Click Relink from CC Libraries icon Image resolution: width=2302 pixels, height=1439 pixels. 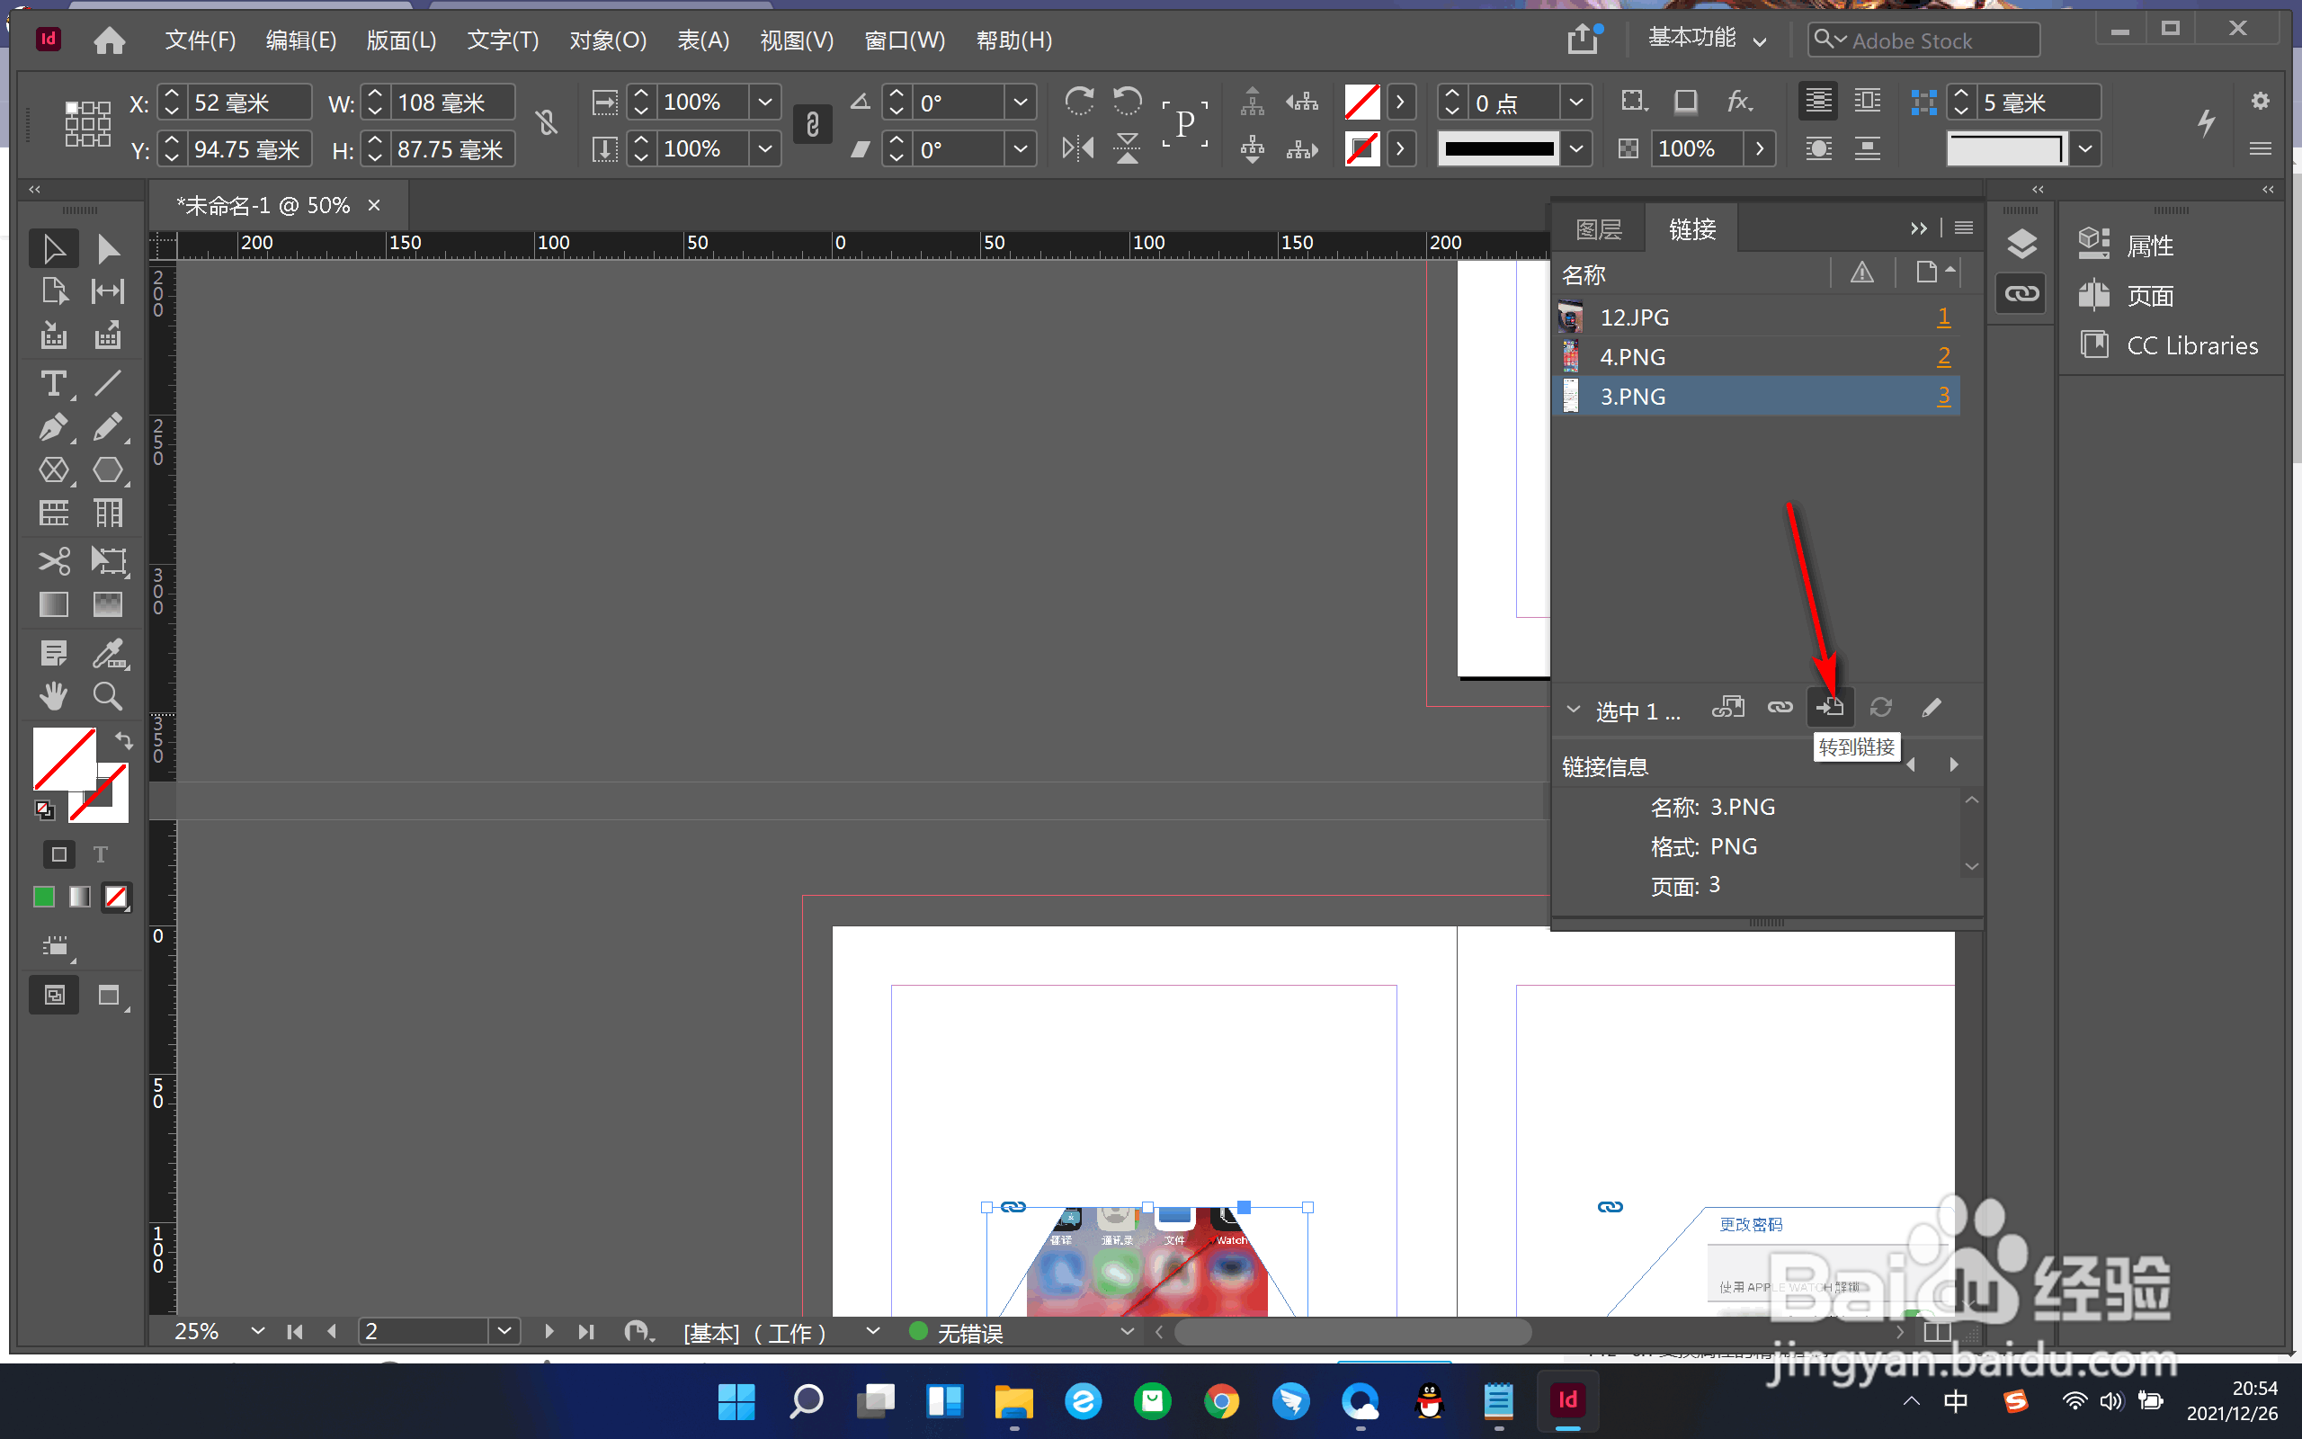click(x=1727, y=708)
